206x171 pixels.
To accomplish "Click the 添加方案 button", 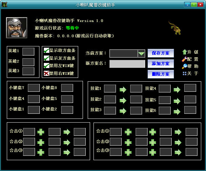I will pos(161,64).
